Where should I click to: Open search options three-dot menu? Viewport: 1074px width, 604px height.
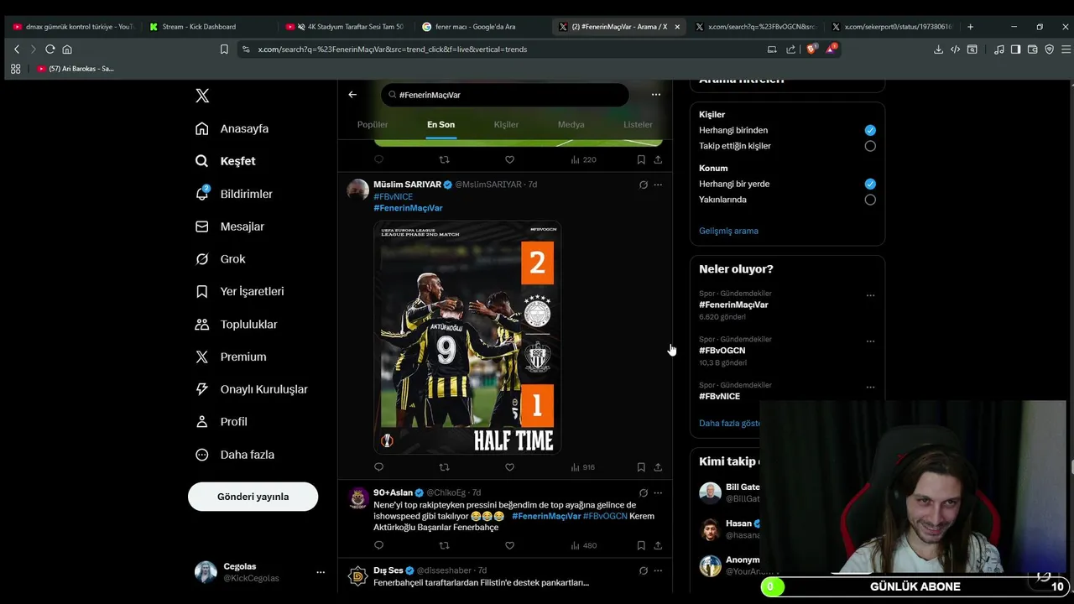point(656,95)
